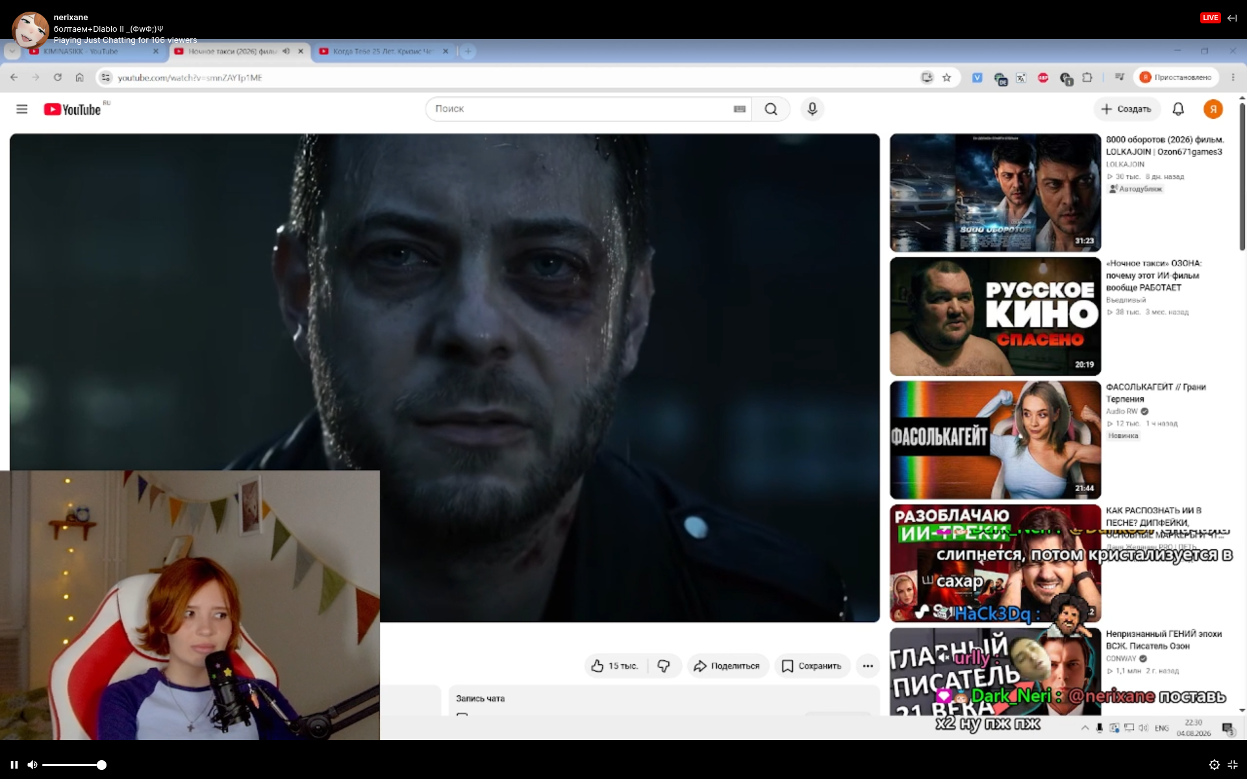Viewport: 1247px width, 779px height.
Task: Open the blue V browser extension
Action: 977,77
